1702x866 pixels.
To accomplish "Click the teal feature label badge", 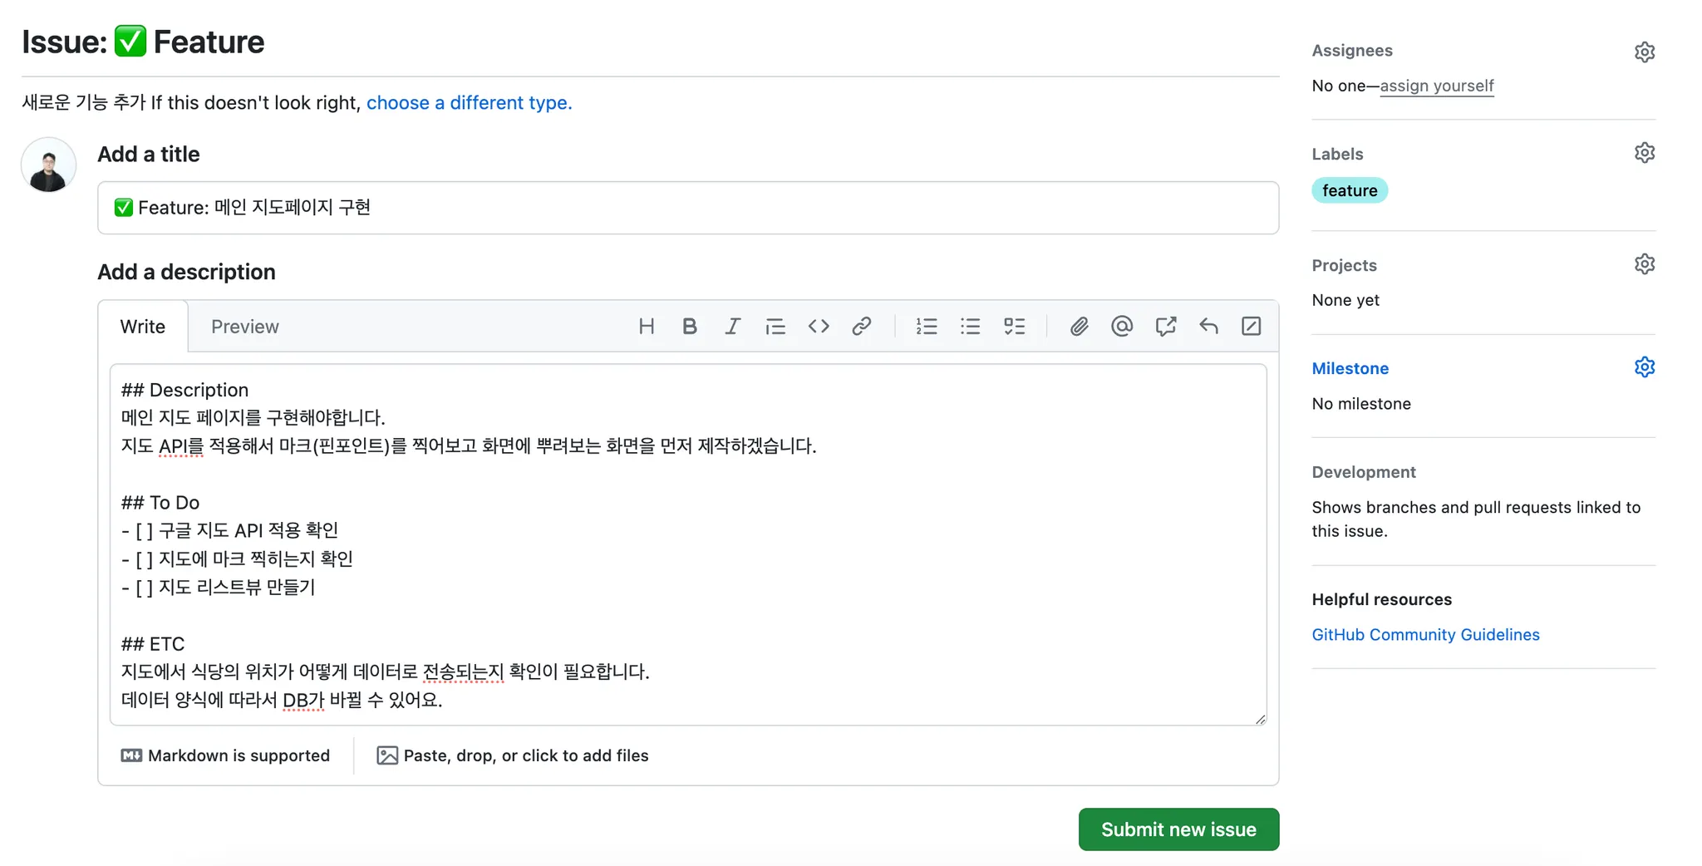I will [1350, 190].
